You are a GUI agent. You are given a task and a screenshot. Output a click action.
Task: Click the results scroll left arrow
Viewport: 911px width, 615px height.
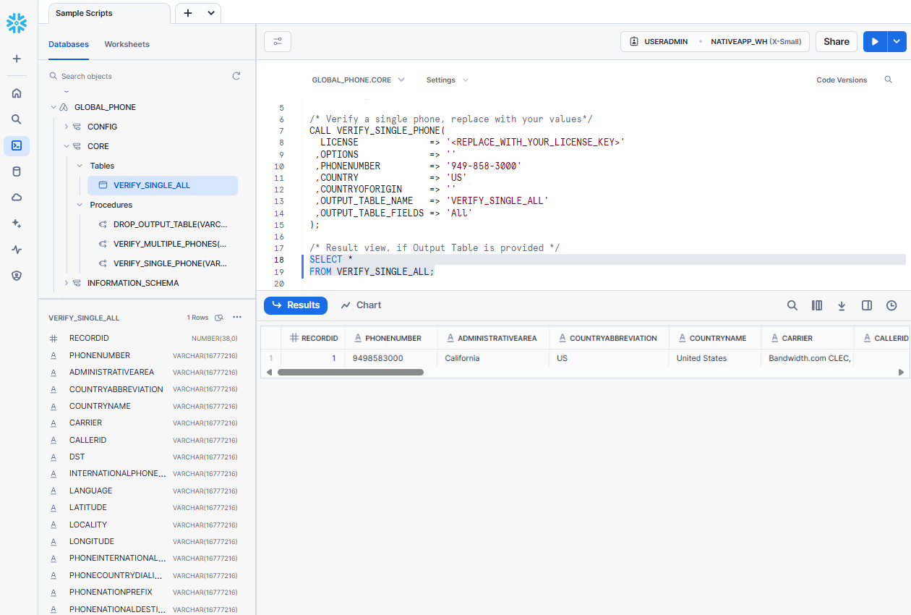click(270, 372)
